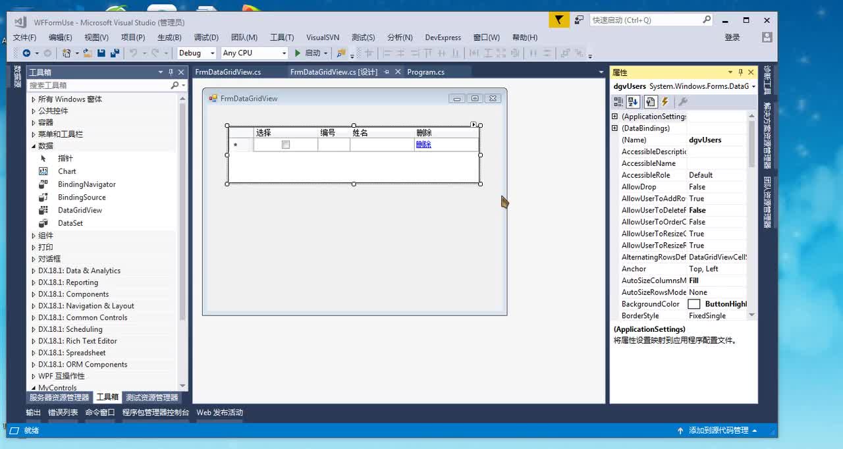Image resolution: width=843 pixels, height=449 pixels.
Task: Select the (Name) dgvUsers property value
Action: [717, 140]
